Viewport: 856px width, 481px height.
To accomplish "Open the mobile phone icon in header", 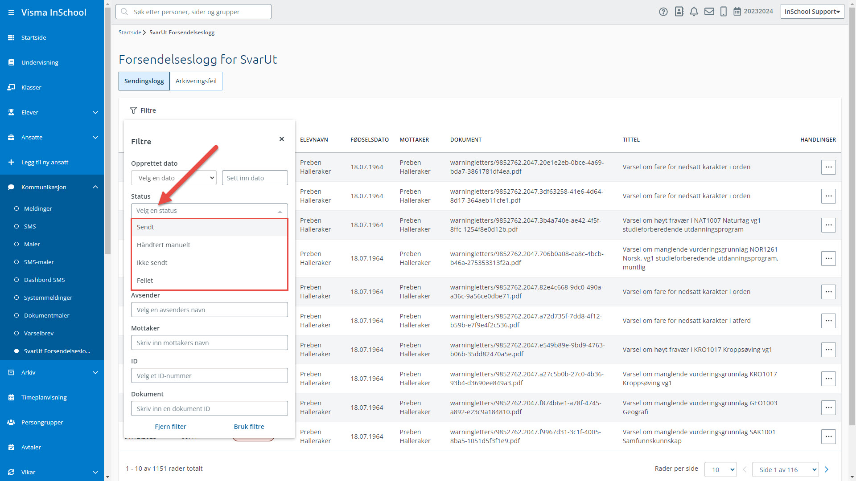I will (x=724, y=12).
